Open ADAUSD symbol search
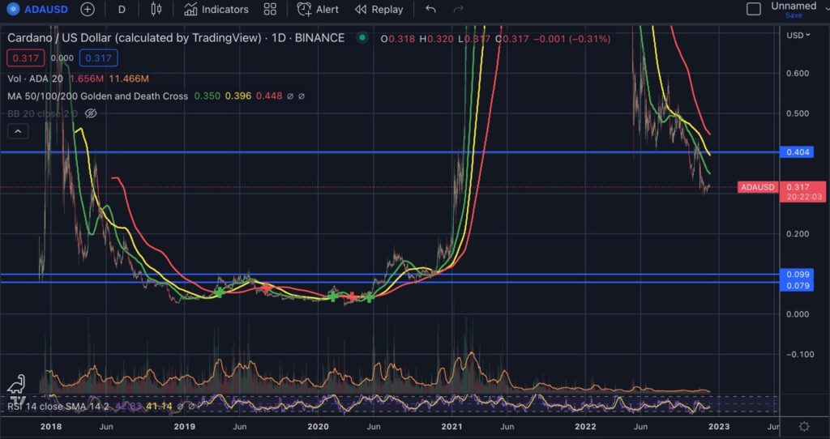 37,10
